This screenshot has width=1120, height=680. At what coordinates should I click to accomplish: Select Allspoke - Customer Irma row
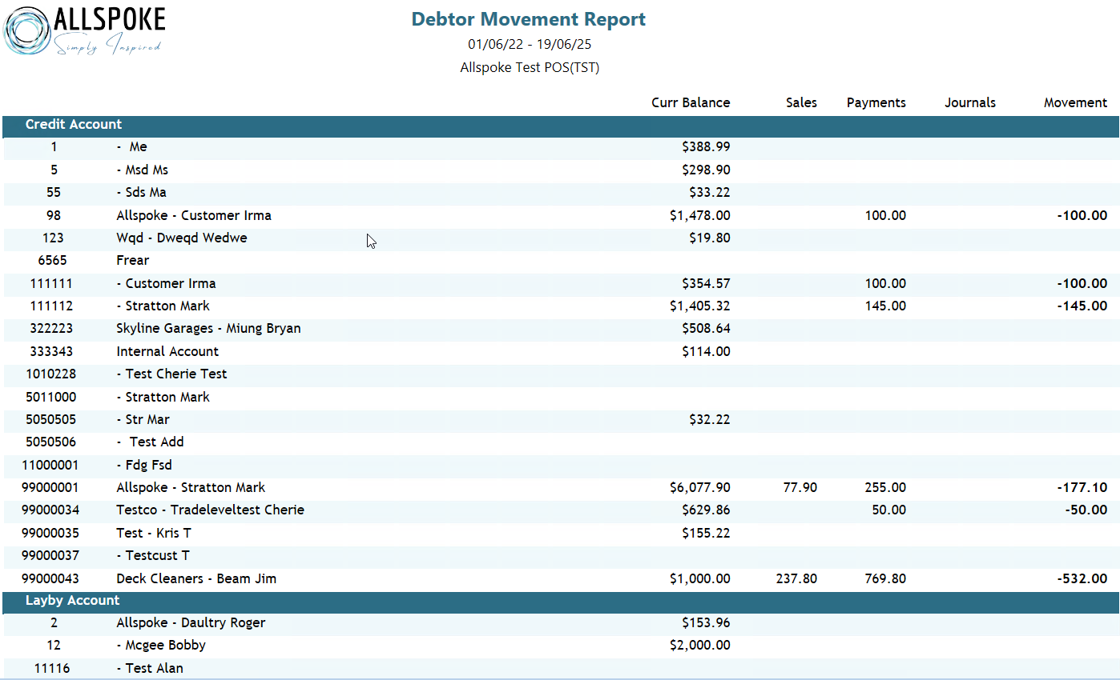(560, 215)
